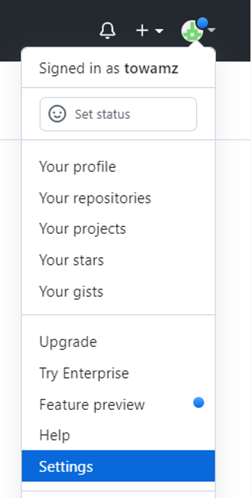The width and height of the screenshot is (251, 498).
Task: Click the user avatar icon
Action: [192, 31]
